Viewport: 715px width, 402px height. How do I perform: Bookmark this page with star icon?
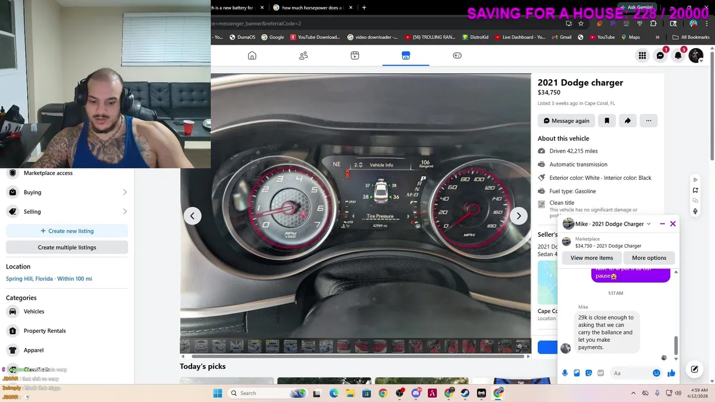[x=581, y=23]
